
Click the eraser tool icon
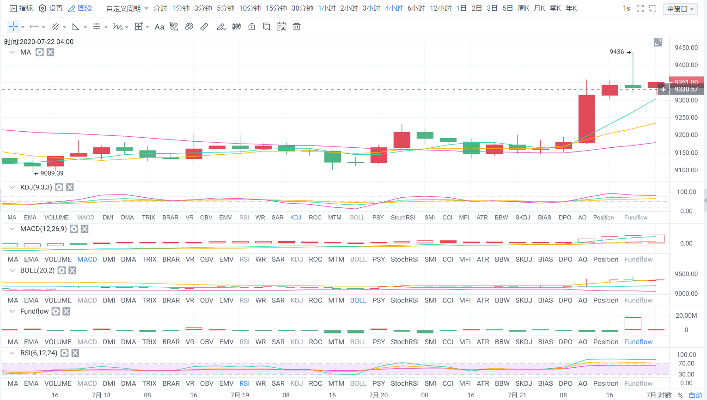(x=189, y=27)
